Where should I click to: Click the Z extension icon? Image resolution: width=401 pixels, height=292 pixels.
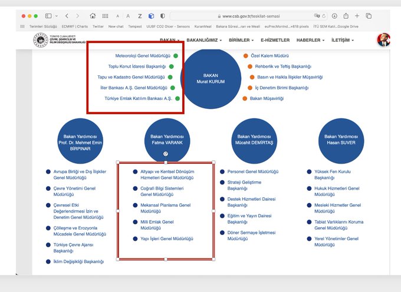click(x=140, y=16)
